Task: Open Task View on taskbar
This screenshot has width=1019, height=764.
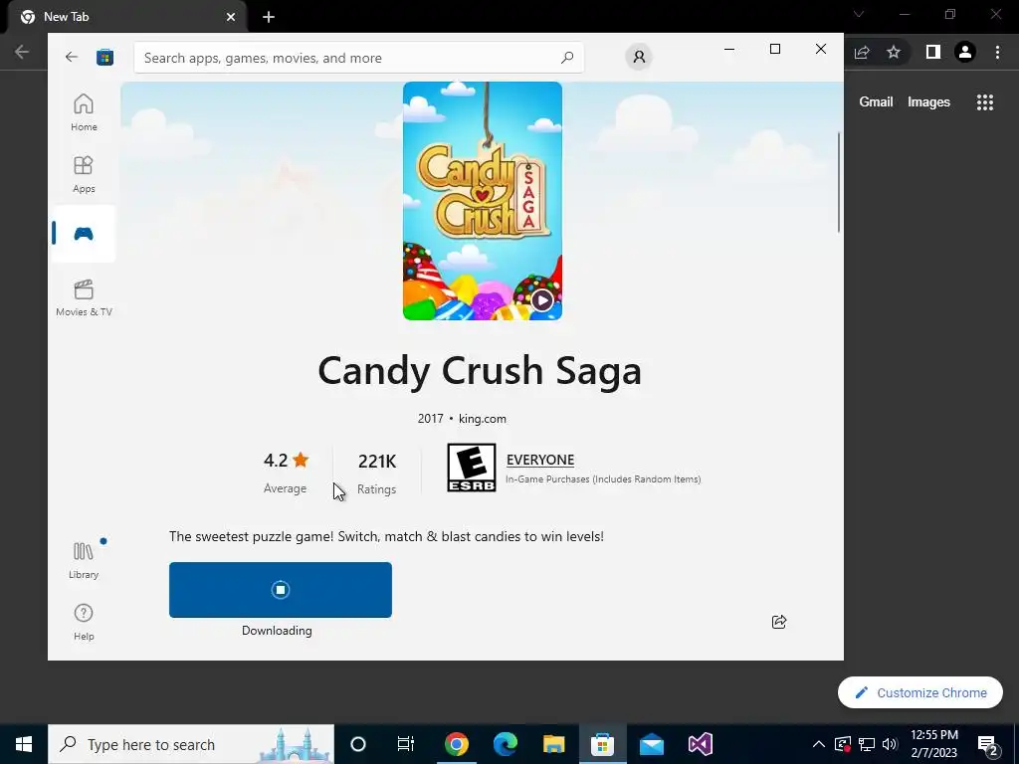Action: click(x=406, y=744)
